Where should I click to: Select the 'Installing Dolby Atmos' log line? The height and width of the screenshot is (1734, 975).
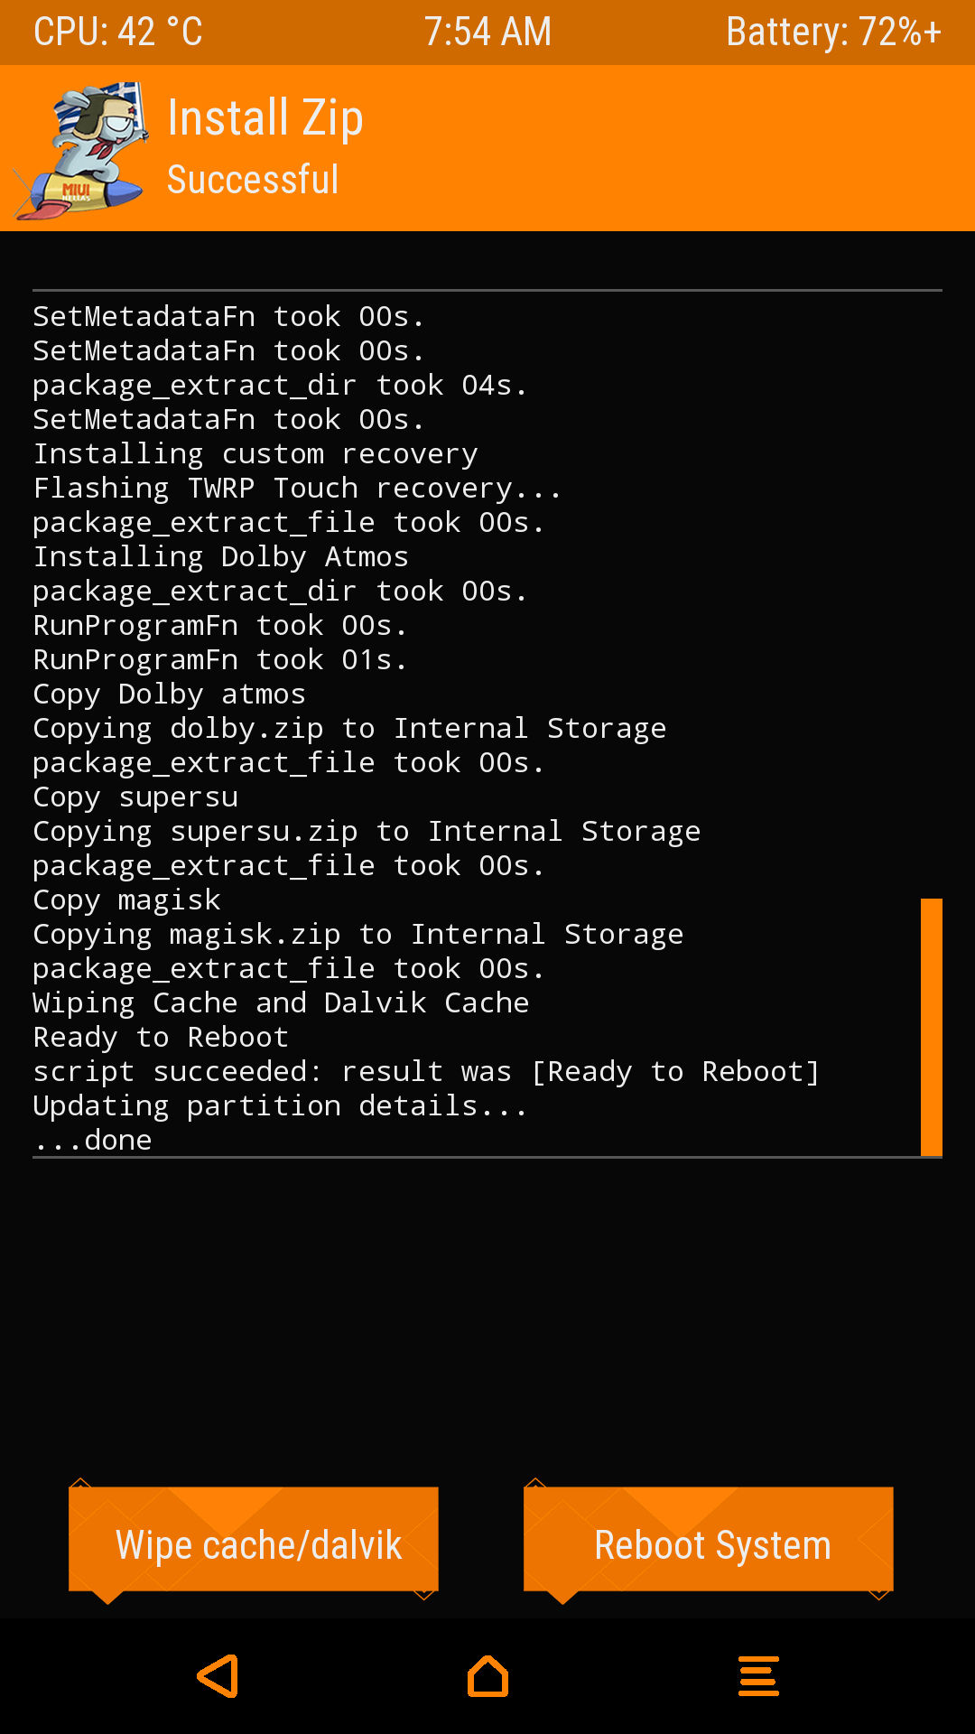point(221,557)
